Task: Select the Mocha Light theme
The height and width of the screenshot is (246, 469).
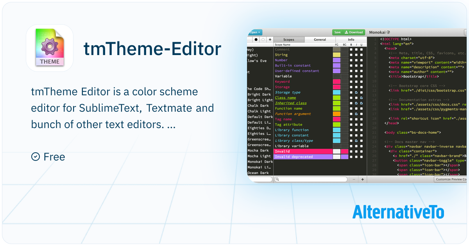Action: coord(260,156)
